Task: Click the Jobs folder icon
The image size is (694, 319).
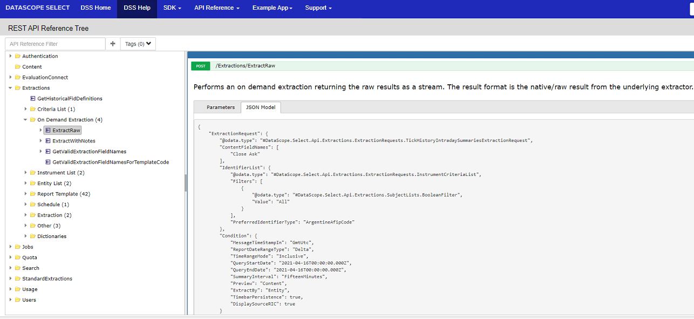Action: 17,247
